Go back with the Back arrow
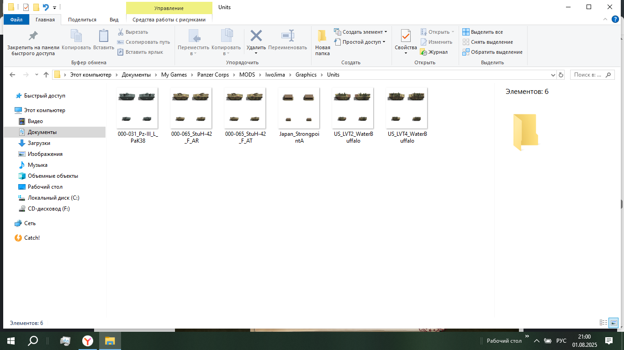Image resolution: width=624 pixels, height=350 pixels. [12, 75]
